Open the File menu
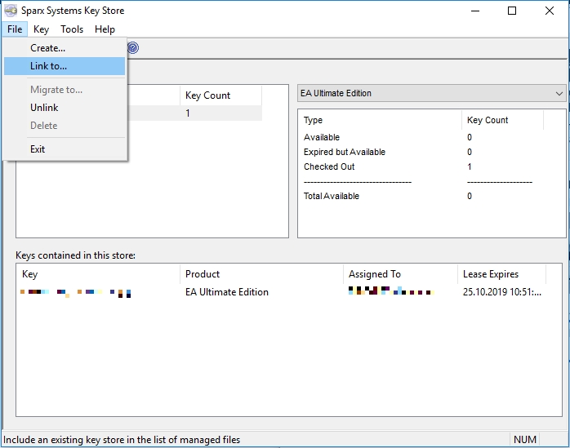Viewport: 570px width, 448px height. [15, 29]
